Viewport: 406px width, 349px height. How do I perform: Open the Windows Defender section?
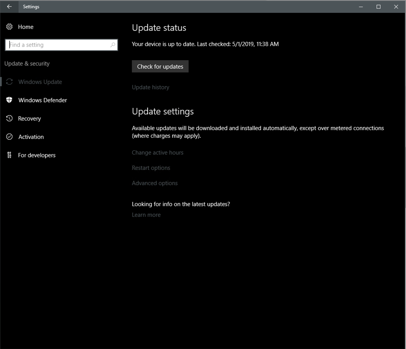[x=43, y=100]
